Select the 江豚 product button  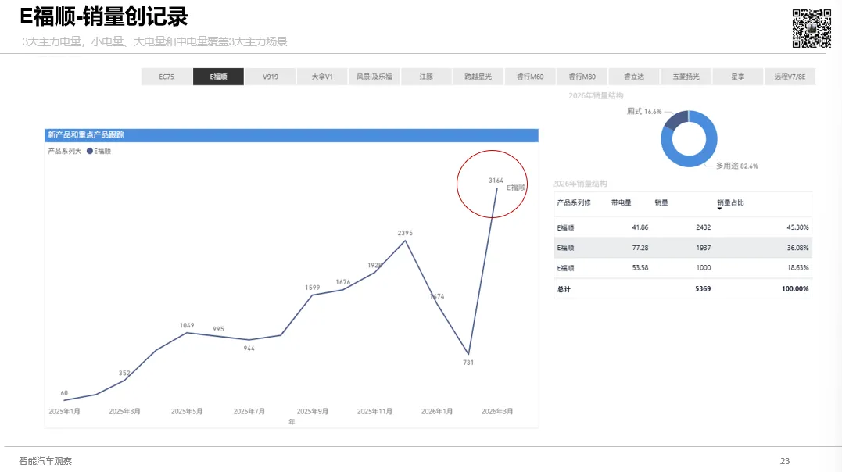pos(426,76)
